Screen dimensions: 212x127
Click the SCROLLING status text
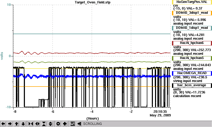[92, 124]
